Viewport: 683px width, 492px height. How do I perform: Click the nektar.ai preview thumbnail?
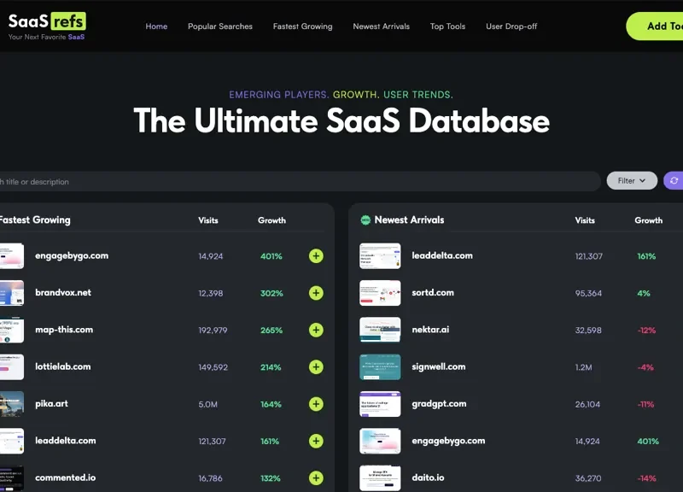point(380,331)
